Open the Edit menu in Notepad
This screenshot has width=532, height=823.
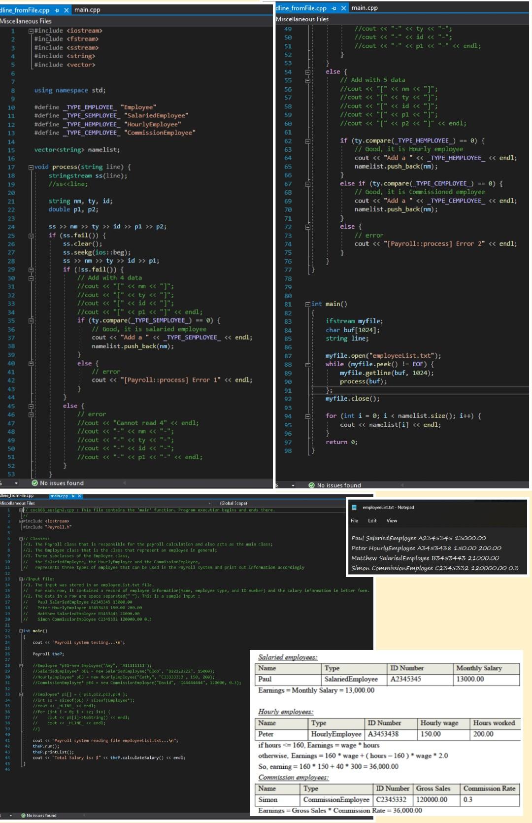click(372, 520)
